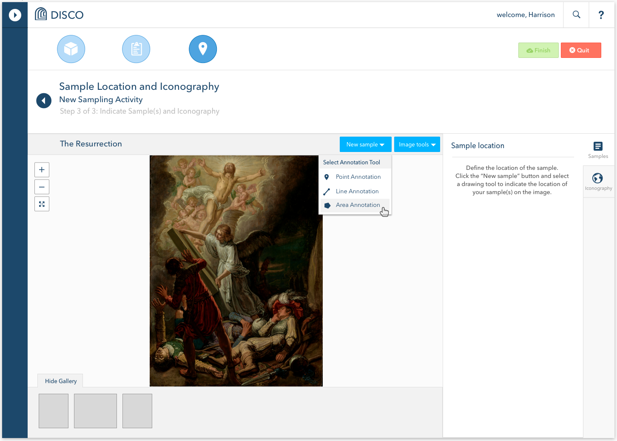This screenshot has width=617, height=441.
Task: Open the New sample dropdown
Action: pos(365,144)
